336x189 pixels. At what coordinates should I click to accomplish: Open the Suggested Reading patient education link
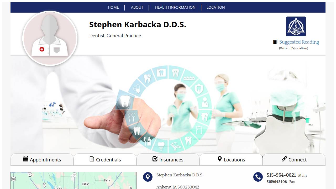(x=299, y=42)
